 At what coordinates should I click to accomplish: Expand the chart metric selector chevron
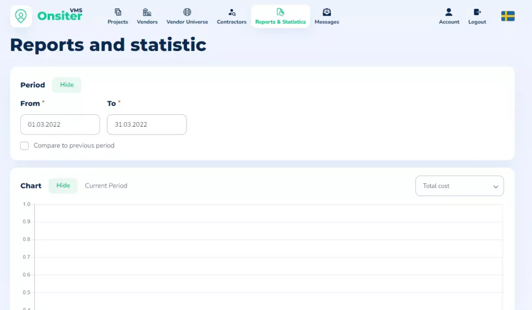coord(496,186)
